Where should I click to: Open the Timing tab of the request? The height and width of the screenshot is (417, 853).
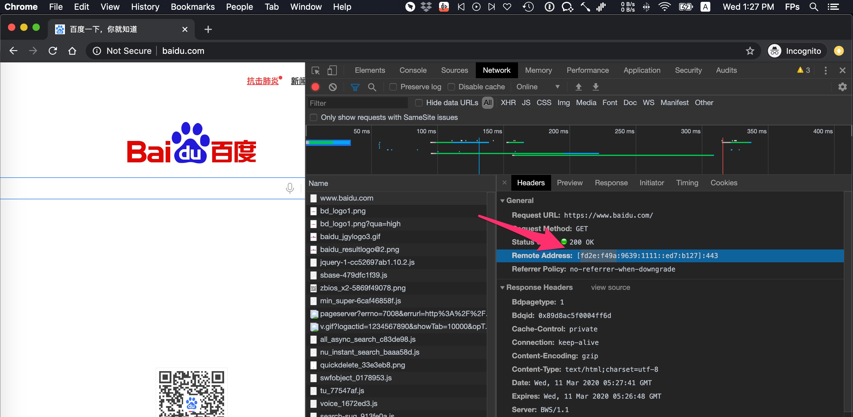[687, 183]
